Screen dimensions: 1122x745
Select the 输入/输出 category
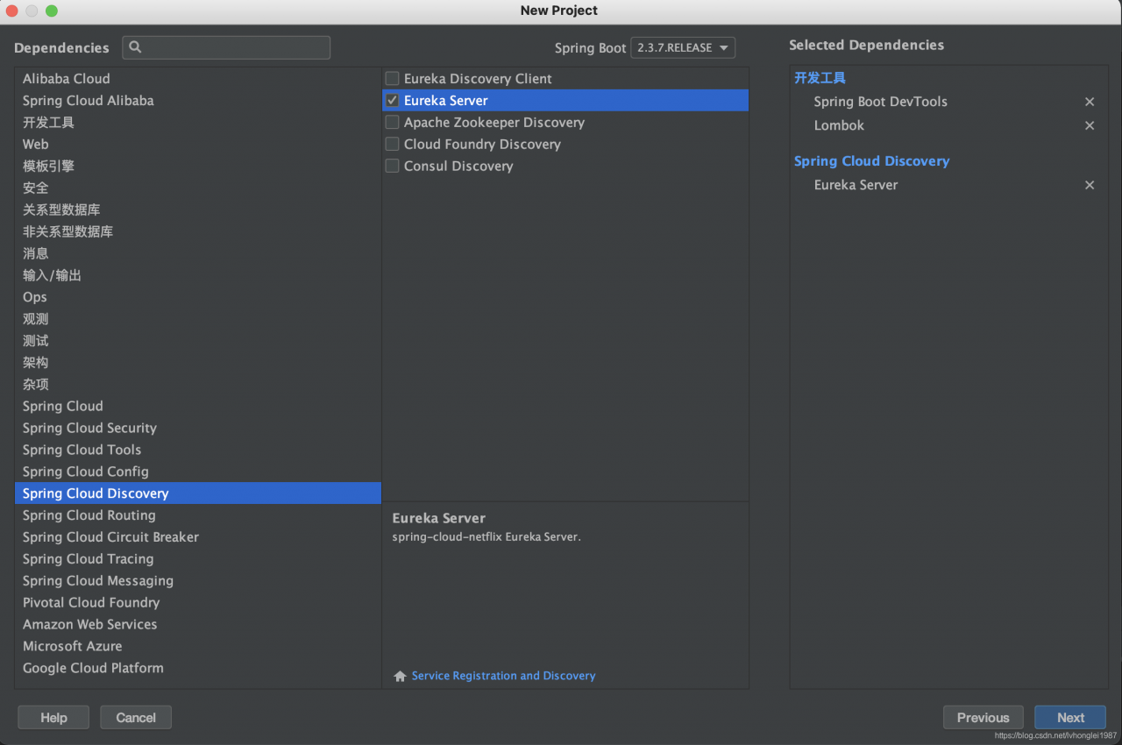click(198, 275)
